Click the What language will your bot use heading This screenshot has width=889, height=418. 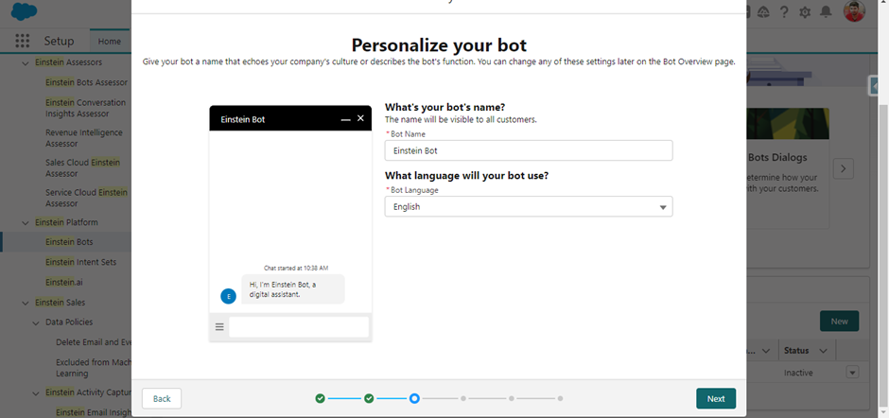coord(466,175)
